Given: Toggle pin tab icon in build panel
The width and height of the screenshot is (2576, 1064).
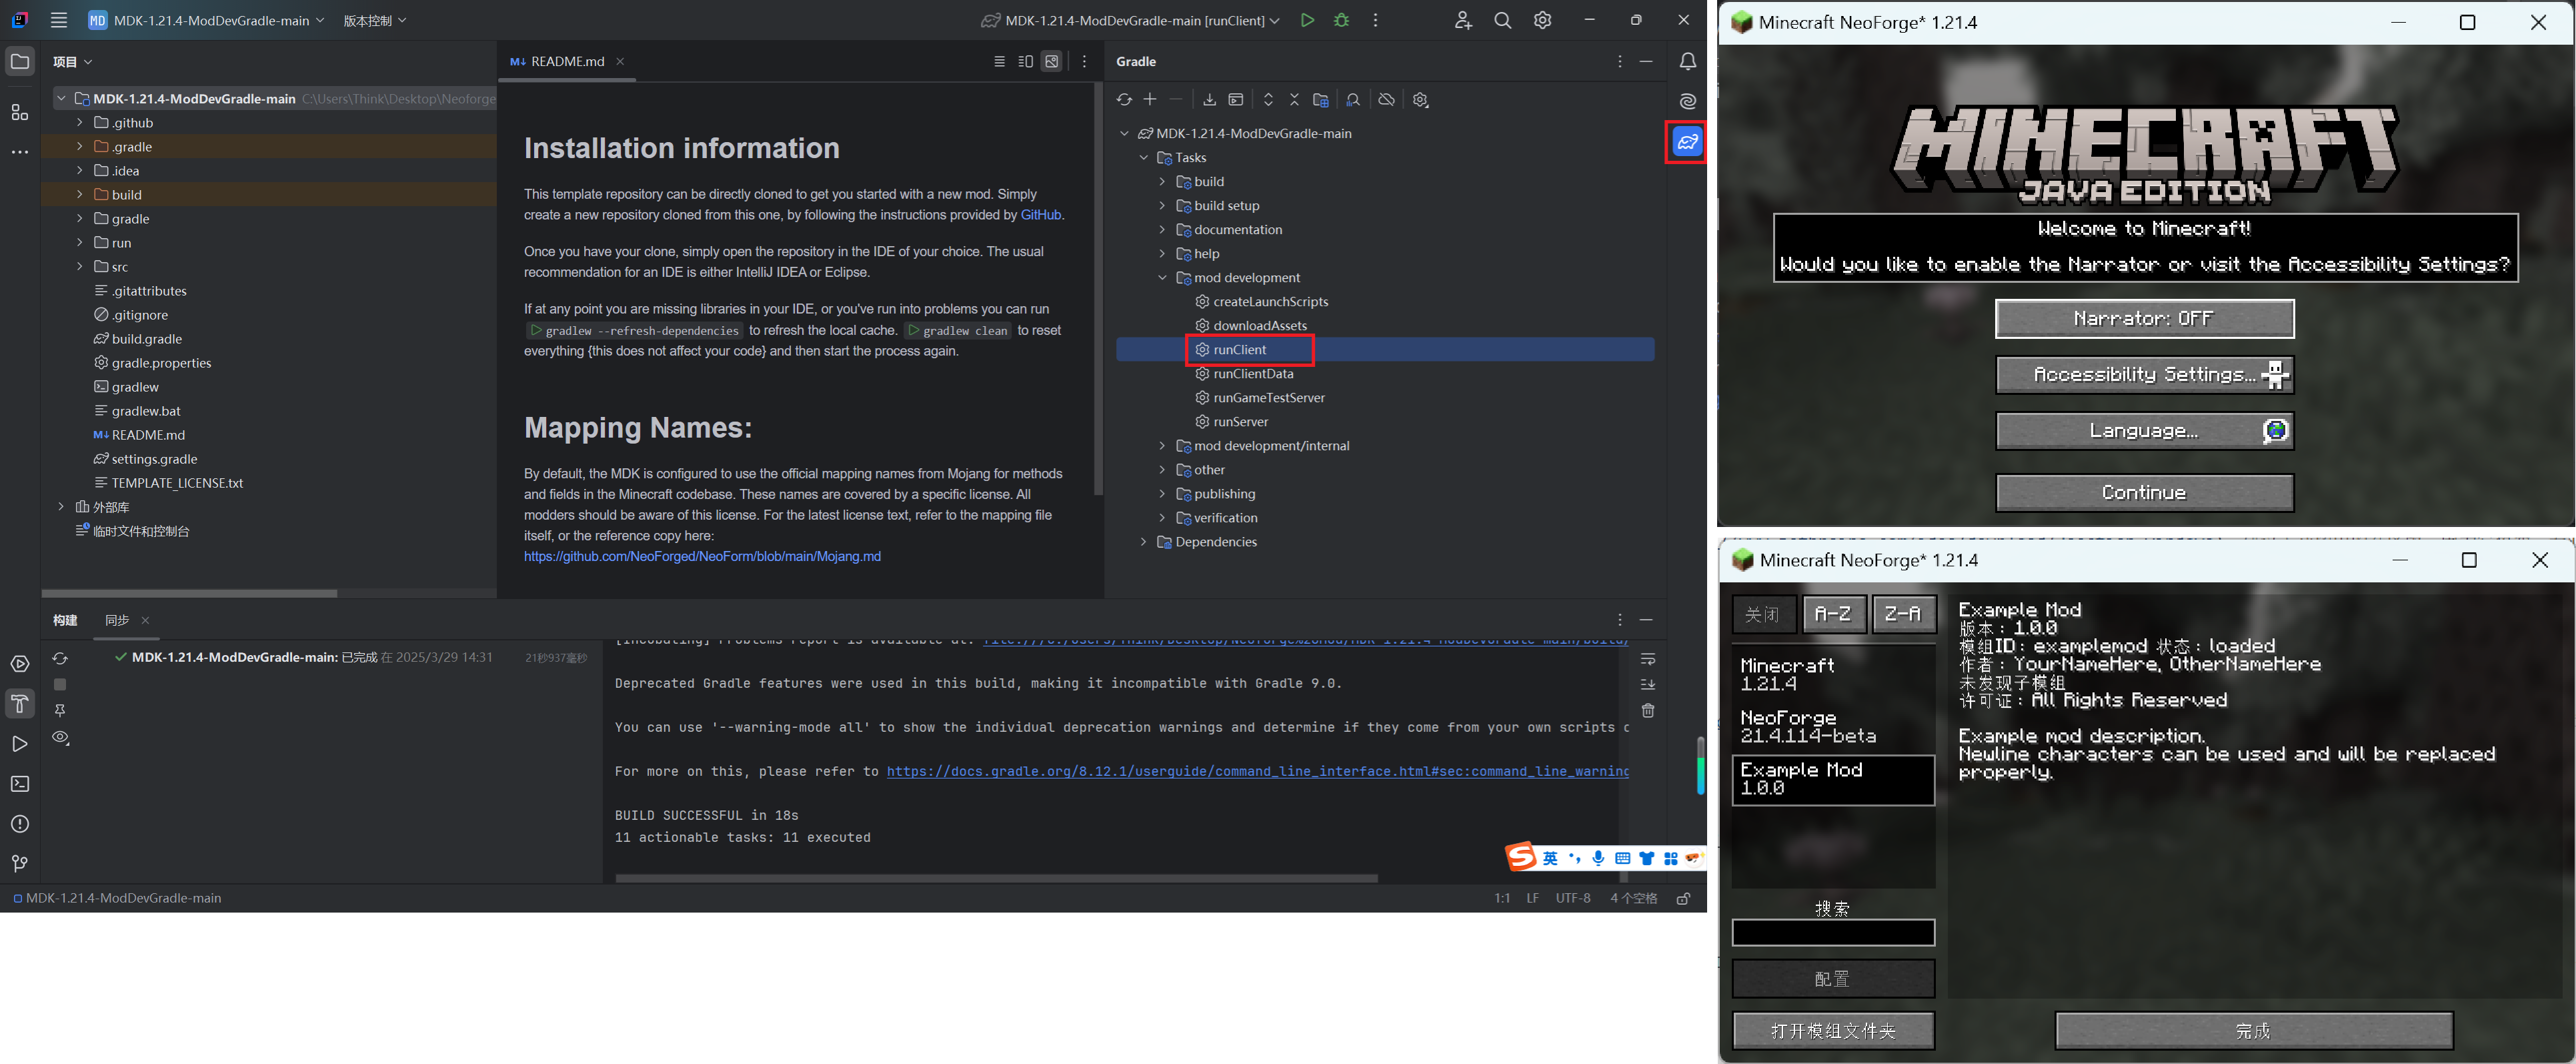Looking at the screenshot, I should click(60, 710).
